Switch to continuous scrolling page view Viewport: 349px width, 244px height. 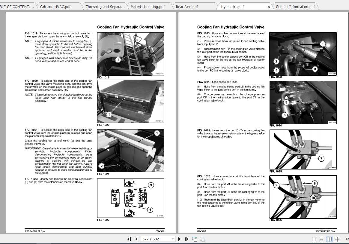(x=321, y=239)
